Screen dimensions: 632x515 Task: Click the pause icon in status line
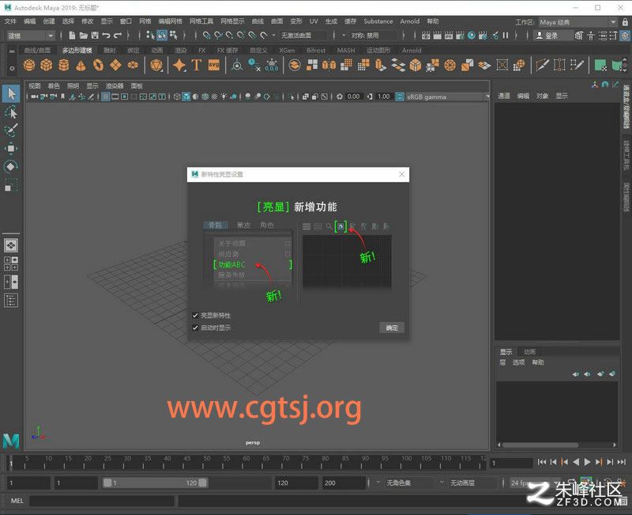click(x=506, y=36)
